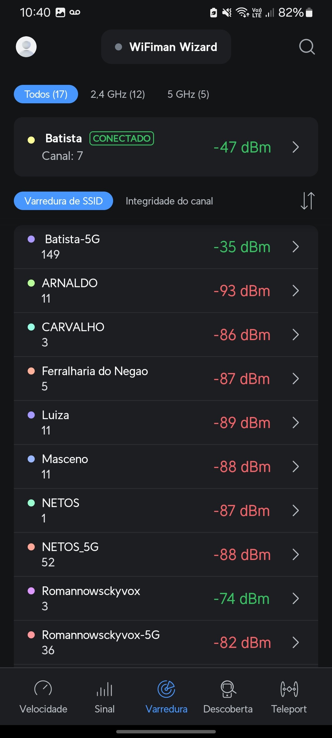Viewport: 332px width, 738px height.
Task: Tap the CONECTADO badge
Action: [122, 138]
